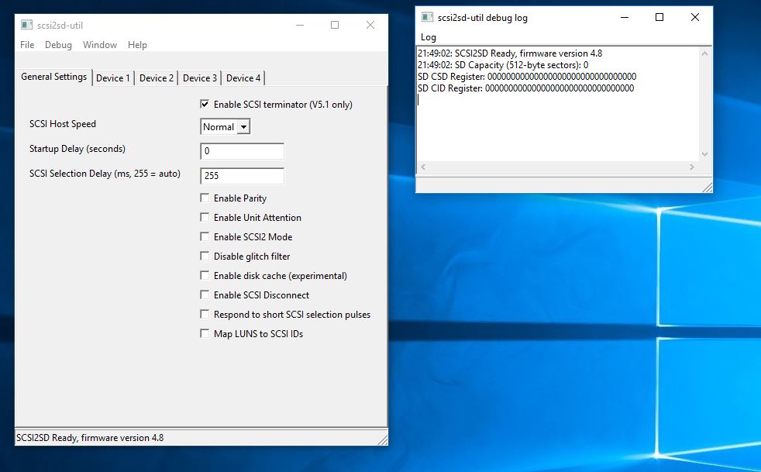This screenshot has width=761, height=472.
Task: Maximize the debug log window
Action: (x=659, y=18)
